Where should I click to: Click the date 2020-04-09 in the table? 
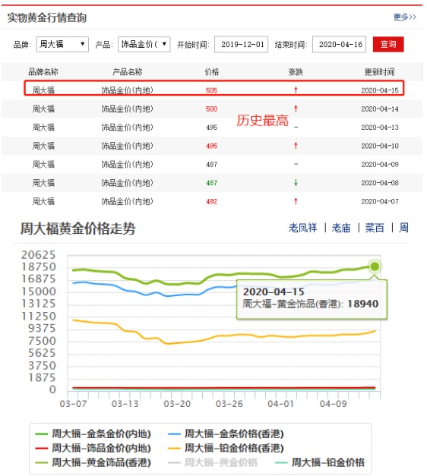pyautogui.click(x=380, y=164)
